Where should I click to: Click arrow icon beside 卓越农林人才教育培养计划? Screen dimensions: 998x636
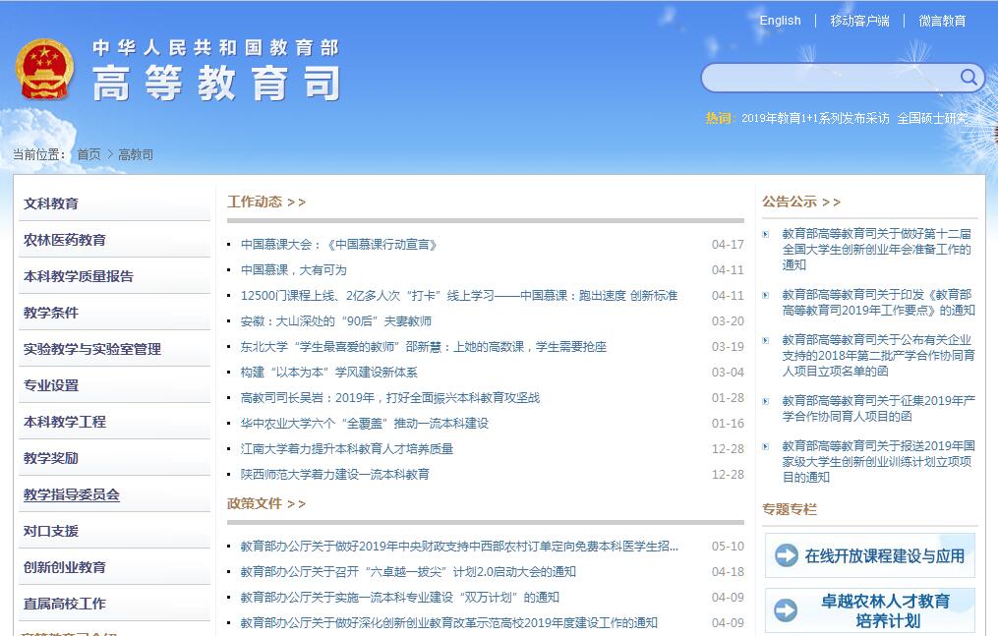(787, 610)
